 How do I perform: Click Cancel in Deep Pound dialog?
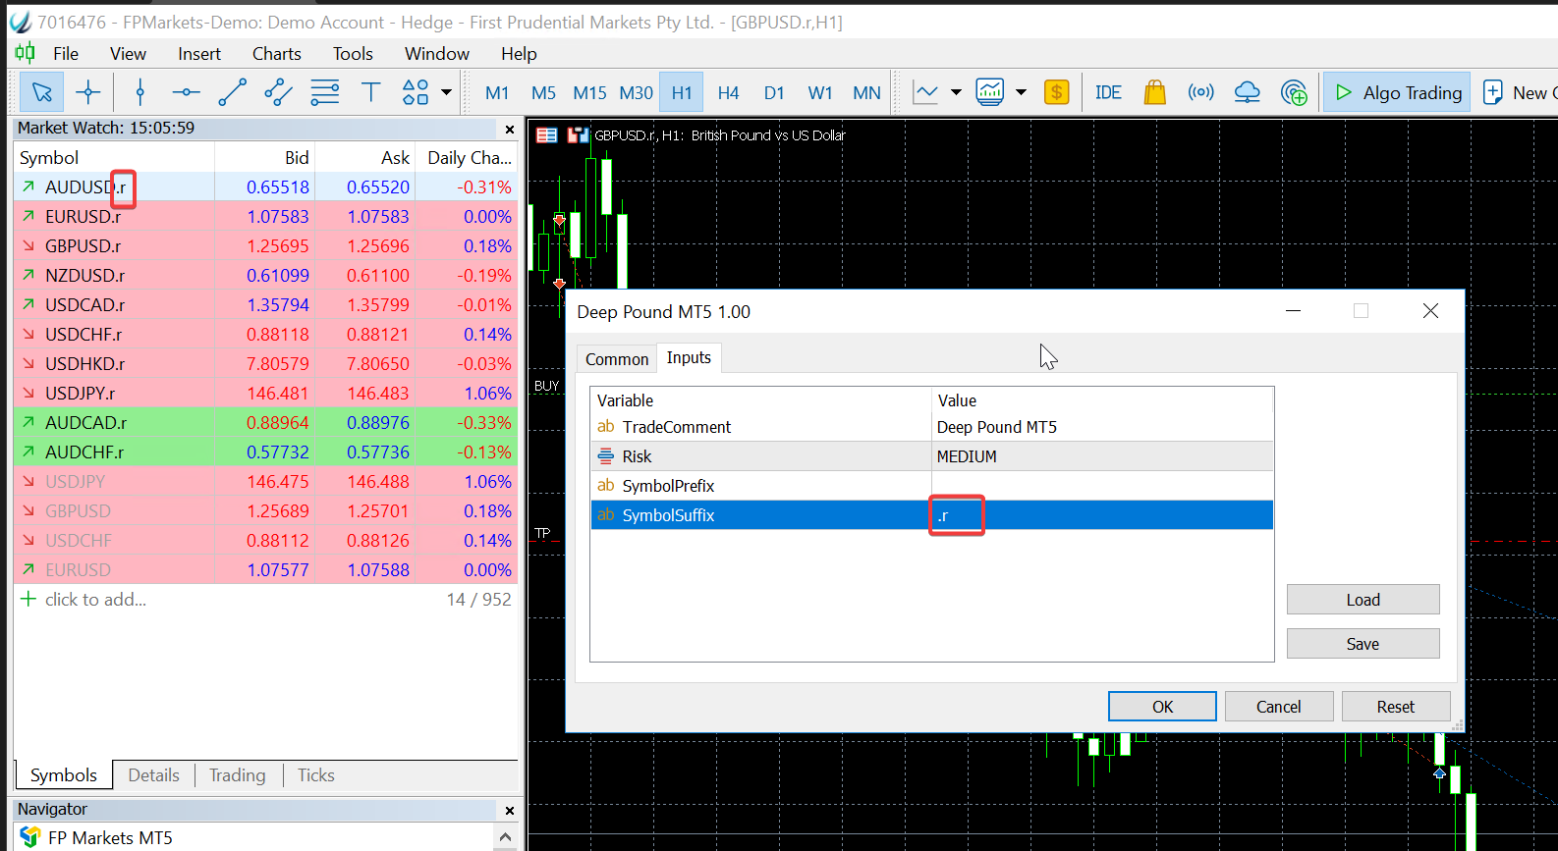(x=1278, y=707)
